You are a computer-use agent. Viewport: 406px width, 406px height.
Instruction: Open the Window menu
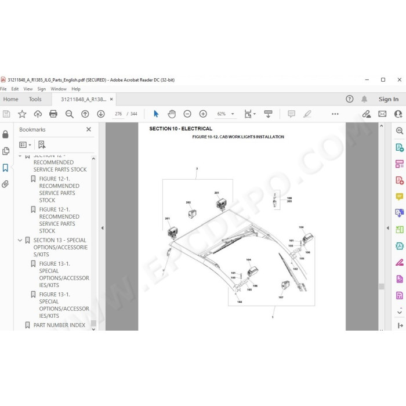point(59,89)
